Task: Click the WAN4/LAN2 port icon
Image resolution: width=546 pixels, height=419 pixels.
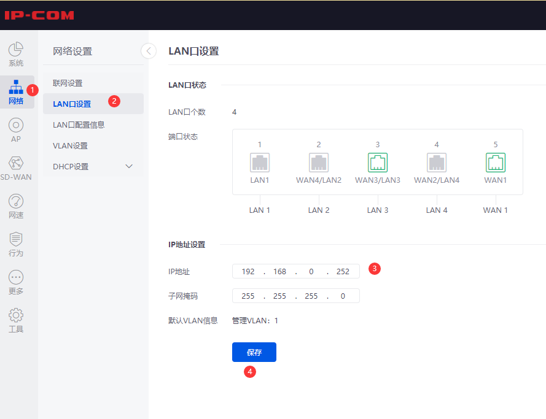Action: [319, 163]
